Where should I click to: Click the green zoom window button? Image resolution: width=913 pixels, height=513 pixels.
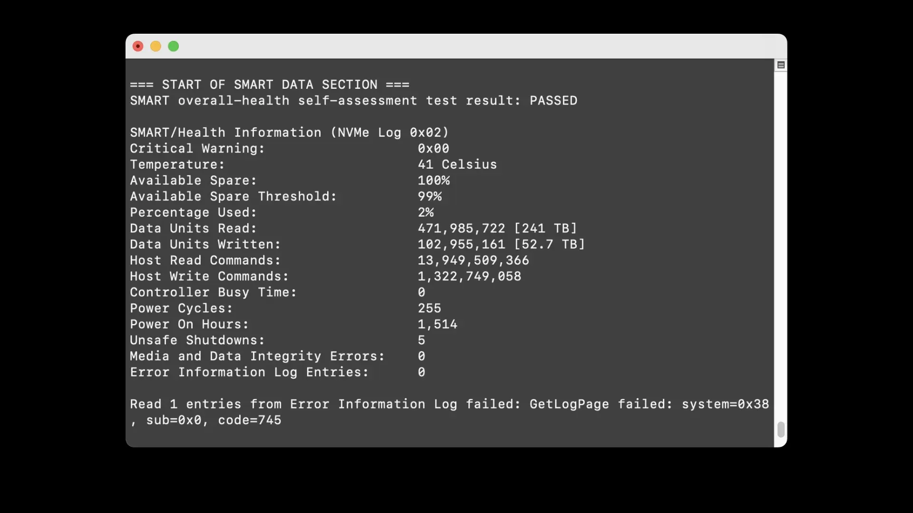point(174,46)
